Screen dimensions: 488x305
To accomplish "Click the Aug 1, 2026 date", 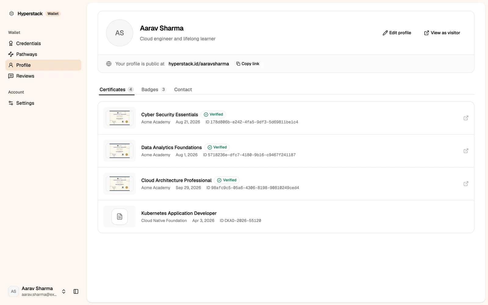I will tap(187, 155).
